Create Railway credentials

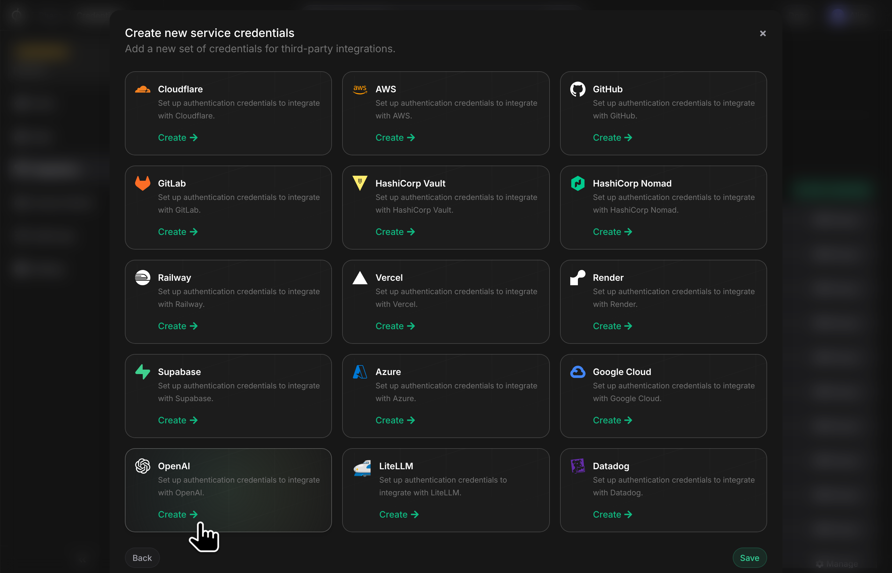(177, 326)
